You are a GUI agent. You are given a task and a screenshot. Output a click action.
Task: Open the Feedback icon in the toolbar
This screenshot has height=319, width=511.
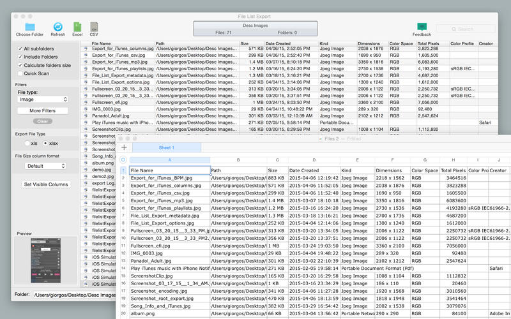click(422, 26)
